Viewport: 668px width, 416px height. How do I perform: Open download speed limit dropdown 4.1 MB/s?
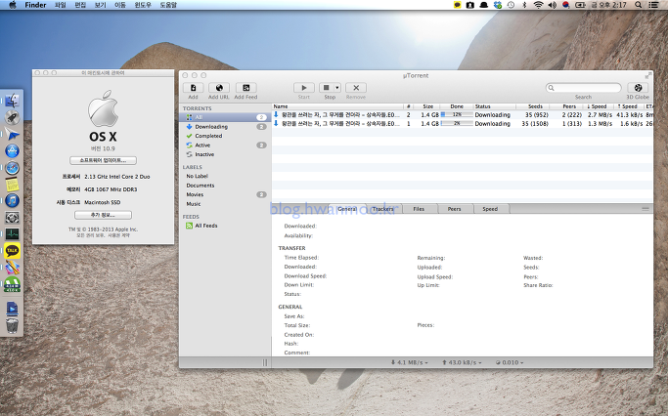409,362
